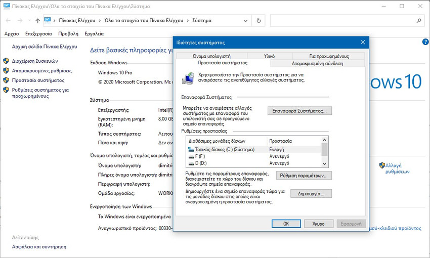430x258 pixels.
Task: Click the search magnifier icon
Action: click(x=419, y=21)
